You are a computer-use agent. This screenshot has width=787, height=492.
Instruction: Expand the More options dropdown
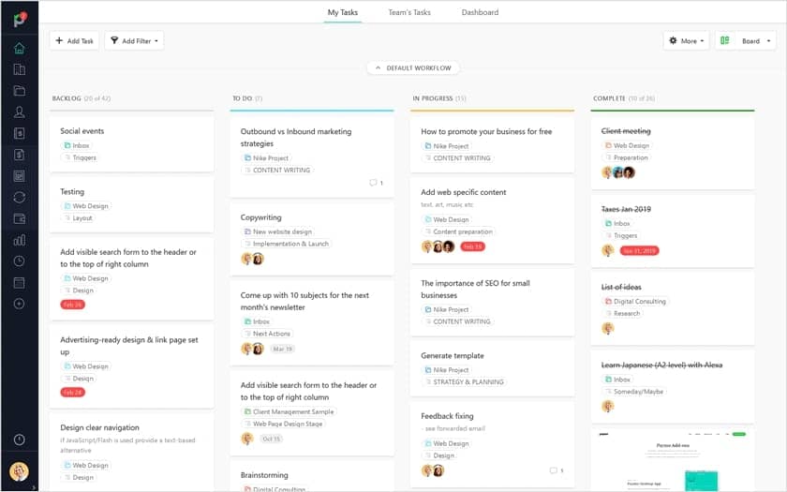(x=686, y=41)
